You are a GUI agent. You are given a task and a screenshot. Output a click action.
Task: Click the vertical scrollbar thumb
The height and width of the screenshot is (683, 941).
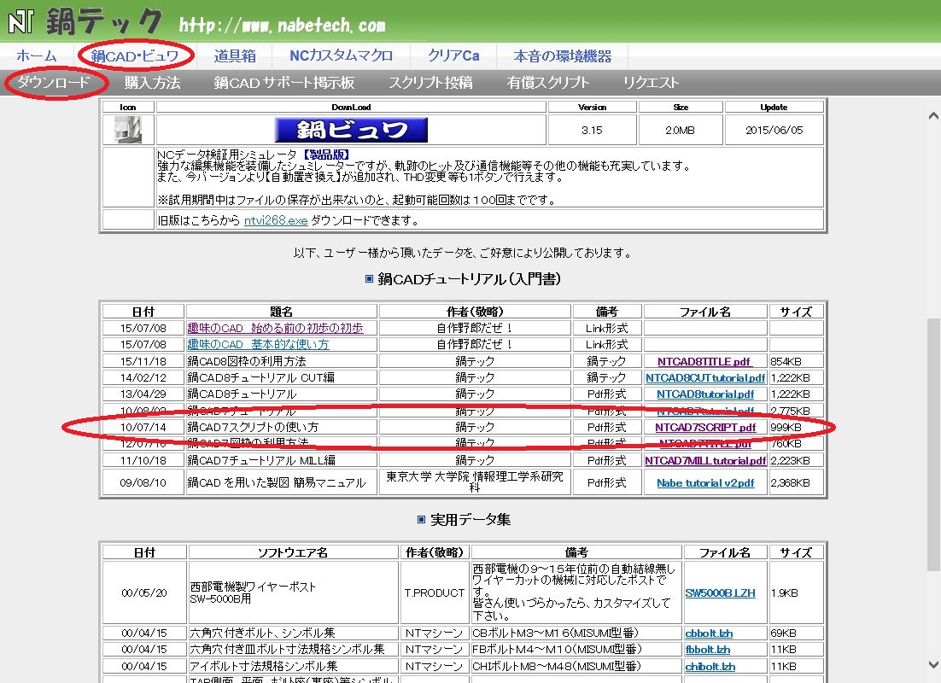point(932,444)
